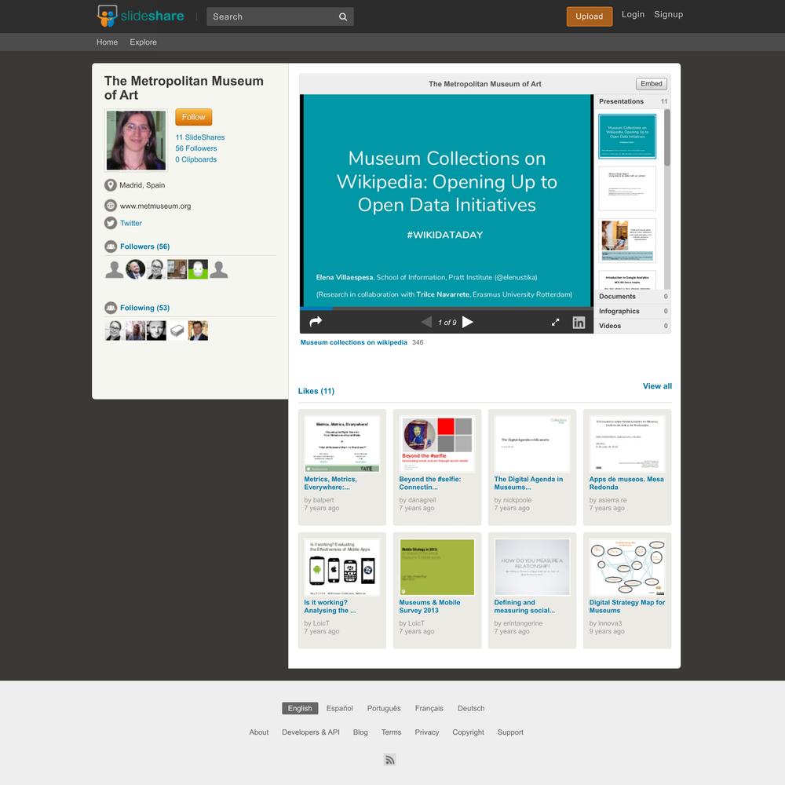Open the Museum collections on wikipedia link

[353, 342]
